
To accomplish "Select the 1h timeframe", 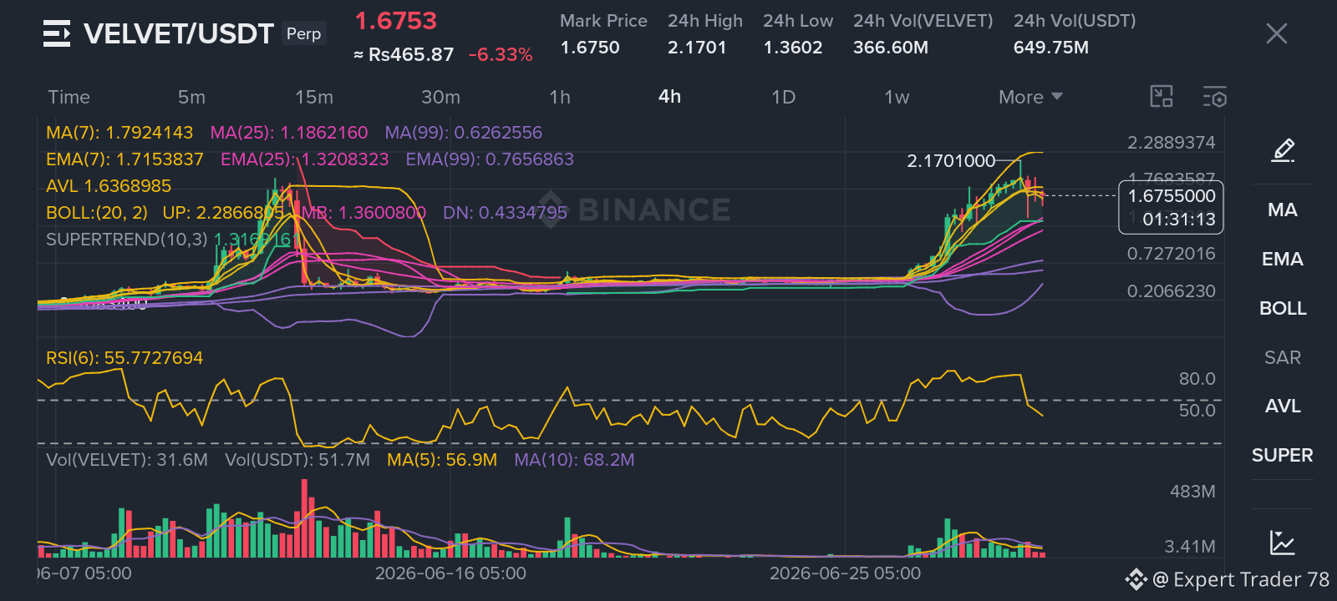I will [x=560, y=97].
